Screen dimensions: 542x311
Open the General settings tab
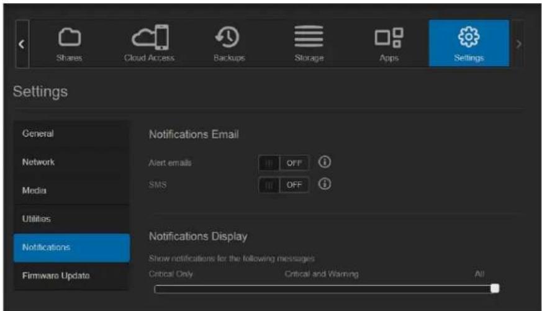coord(71,133)
